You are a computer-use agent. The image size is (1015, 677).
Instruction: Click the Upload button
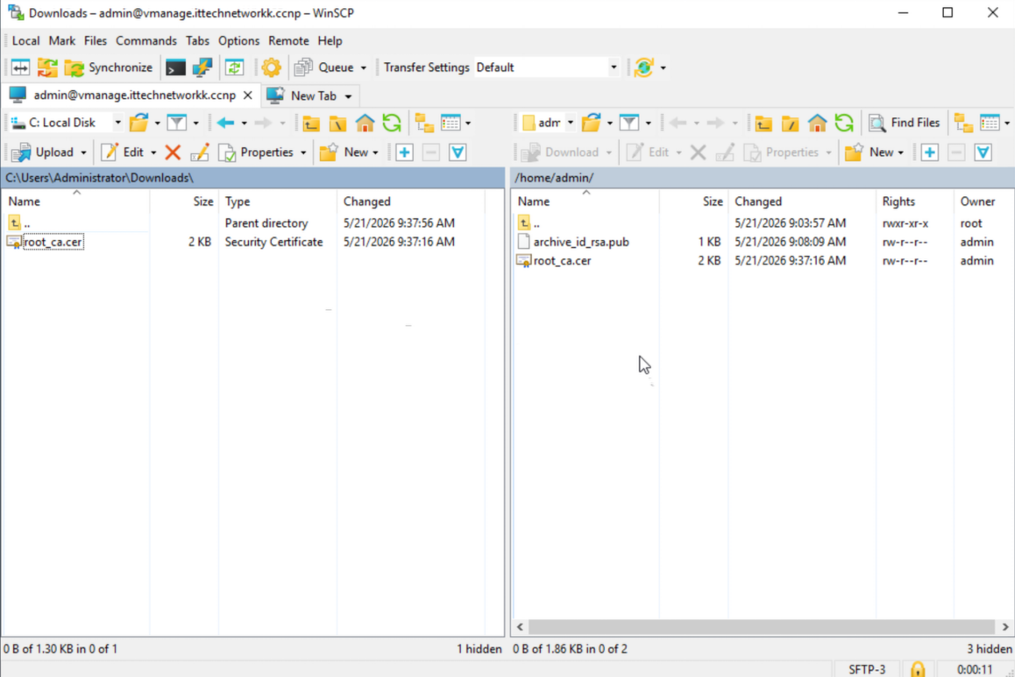(43, 152)
